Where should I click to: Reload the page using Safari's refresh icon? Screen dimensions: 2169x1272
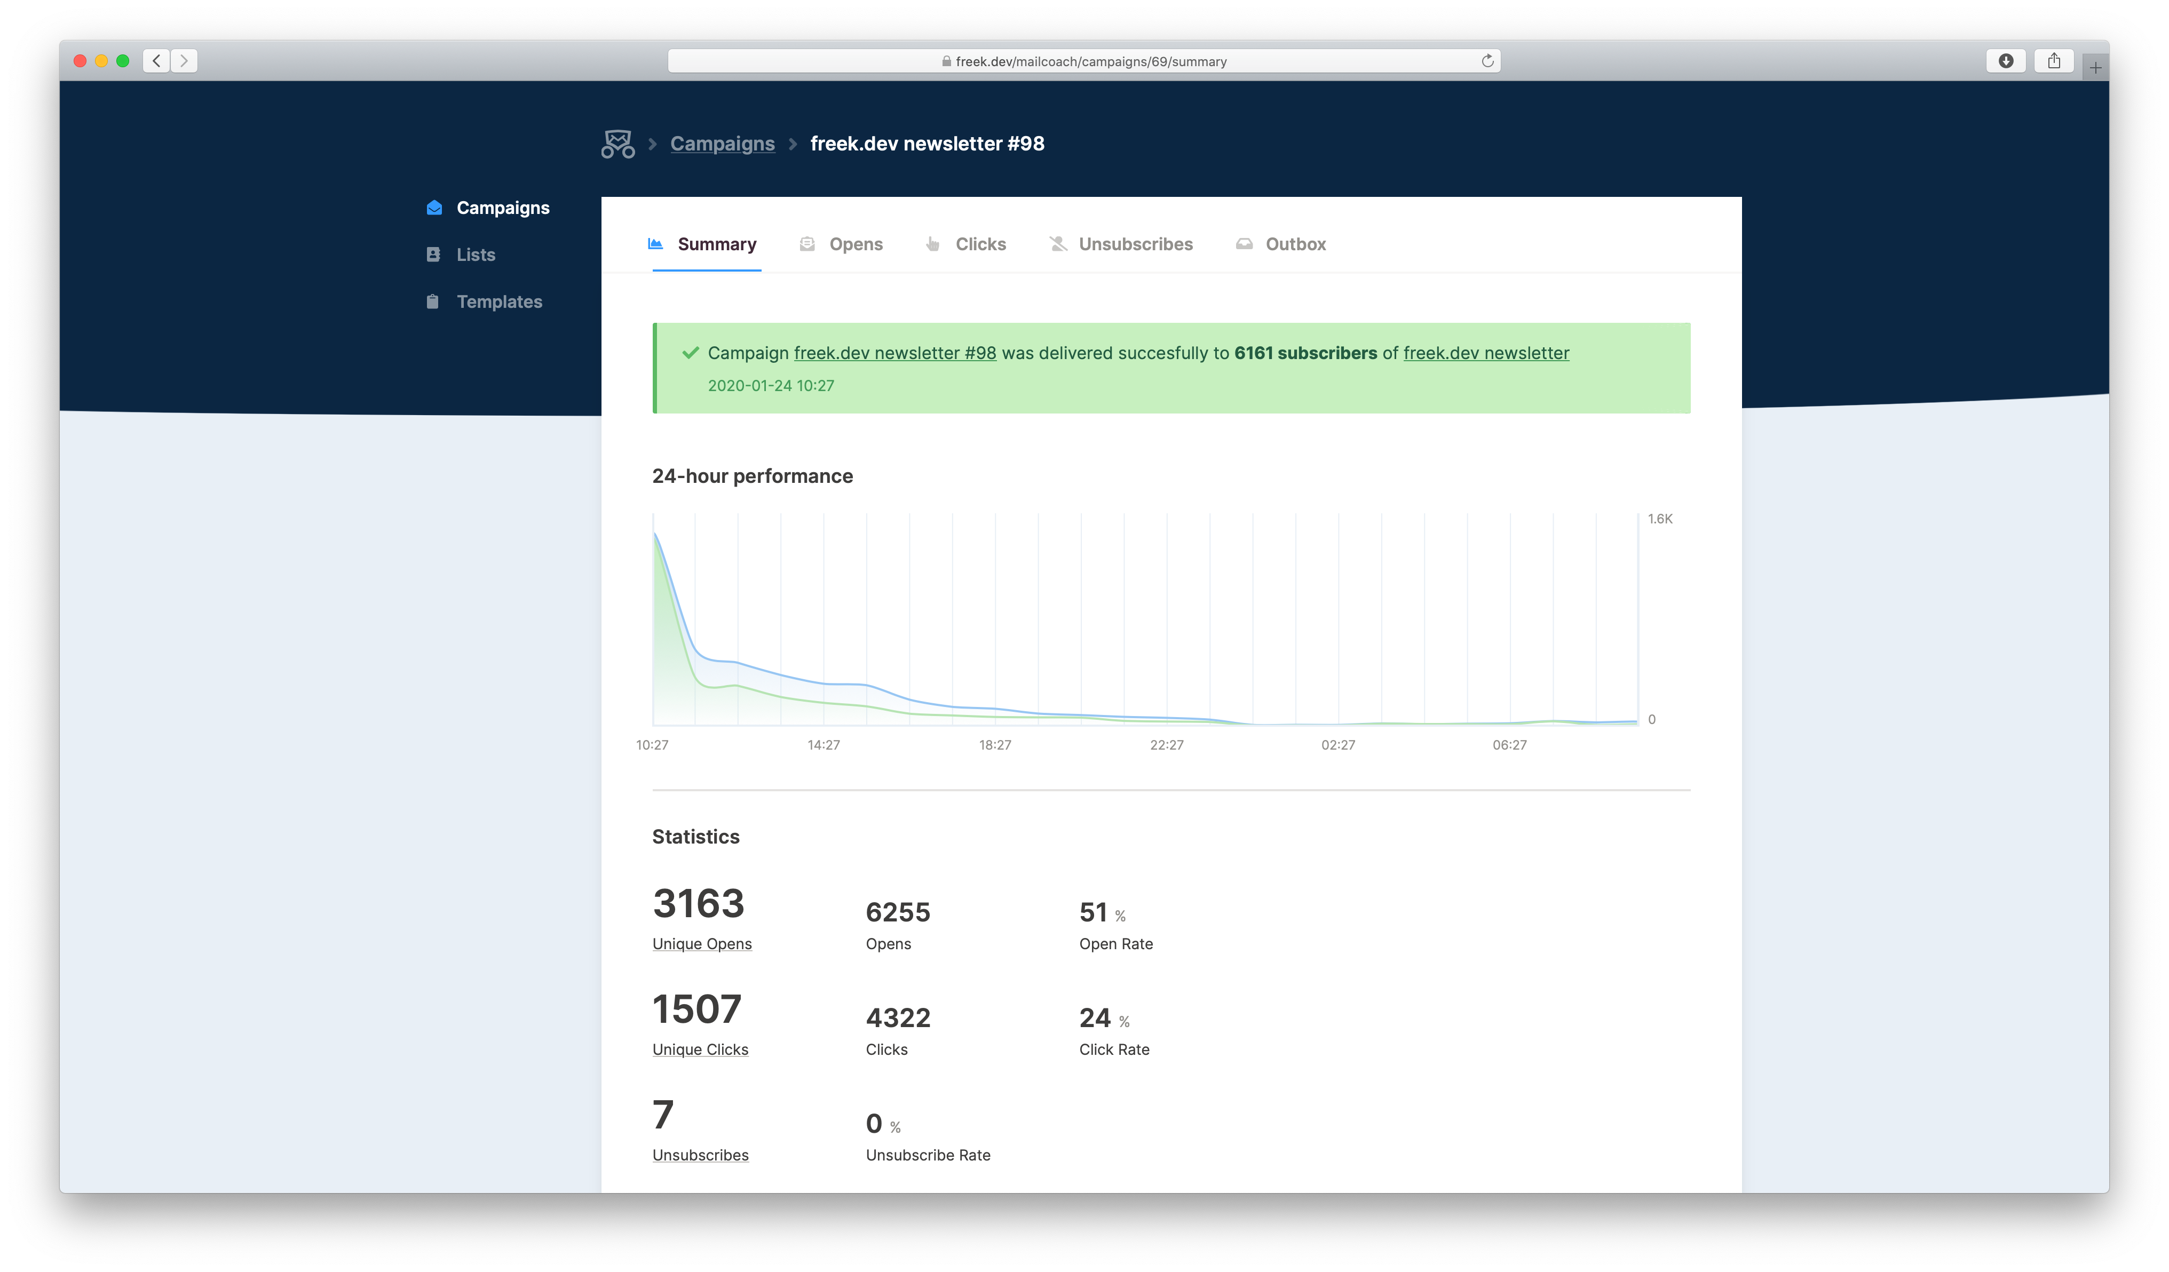pos(1486,60)
